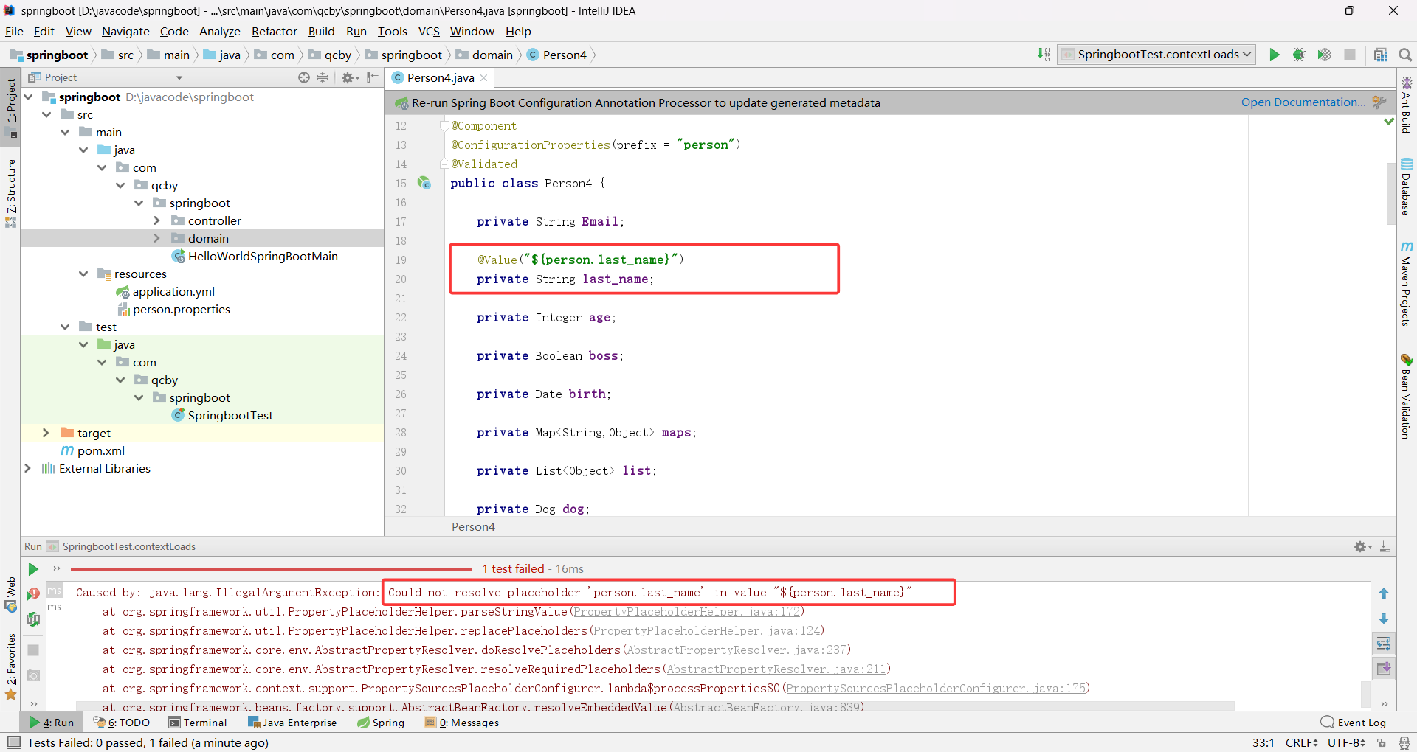The height and width of the screenshot is (752, 1417).
Task: Hide the Run tool window
Action: [x=1385, y=546]
